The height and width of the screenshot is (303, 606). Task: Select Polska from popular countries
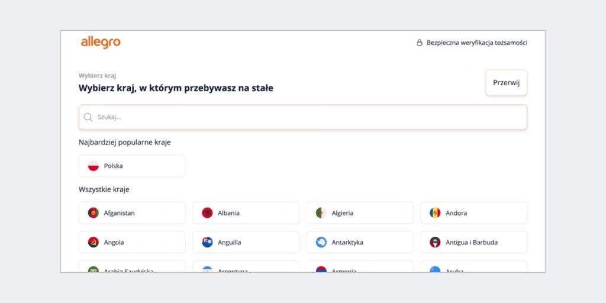(x=132, y=166)
